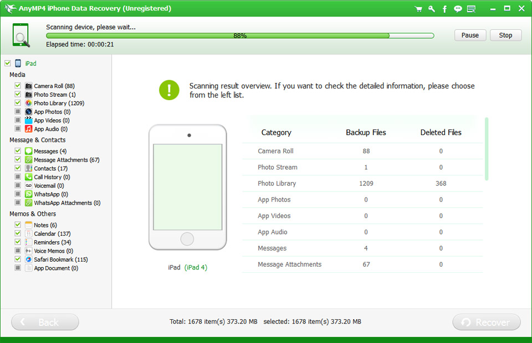The image size is (532, 343).
Task: Click the Photo Library icon in sidebar
Action: point(29,103)
